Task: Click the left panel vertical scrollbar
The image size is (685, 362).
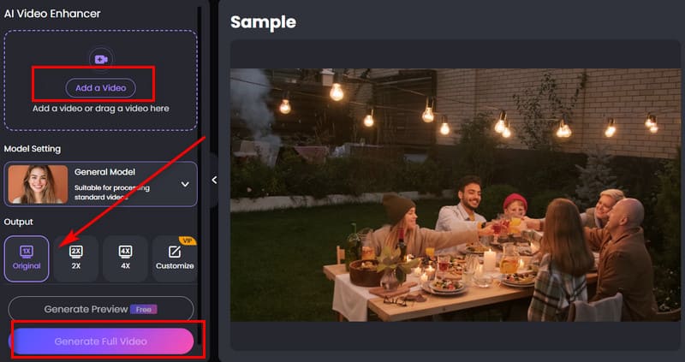Action: click(200, 175)
